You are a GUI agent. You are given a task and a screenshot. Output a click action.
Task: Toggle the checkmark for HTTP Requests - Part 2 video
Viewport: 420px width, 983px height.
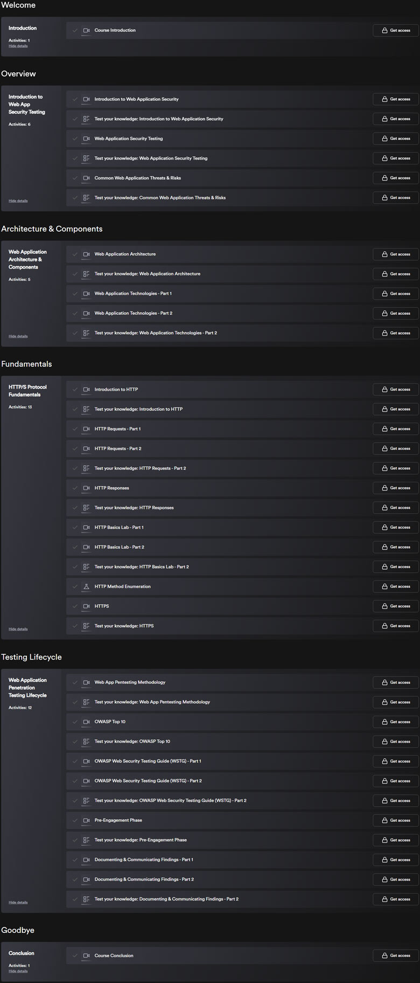click(x=75, y=448)
